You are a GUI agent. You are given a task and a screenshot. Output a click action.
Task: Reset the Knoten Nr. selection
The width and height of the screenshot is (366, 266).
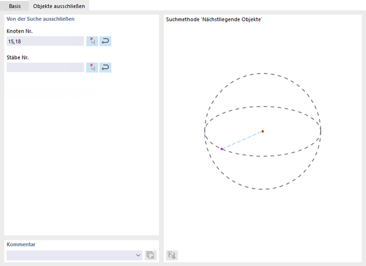point(105,41)
